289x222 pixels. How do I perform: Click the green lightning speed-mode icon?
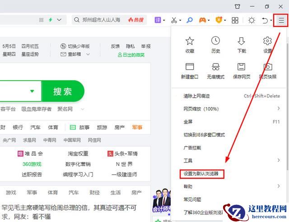51,20
